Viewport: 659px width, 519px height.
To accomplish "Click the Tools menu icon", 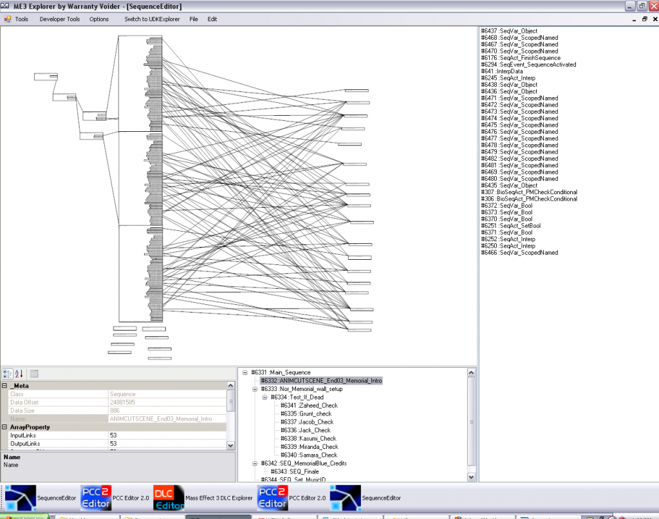I will pos(8,19).
